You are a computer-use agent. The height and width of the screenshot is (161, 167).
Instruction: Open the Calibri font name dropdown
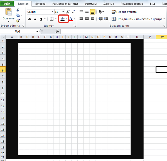pyautogui.click(x=52, y=12)
